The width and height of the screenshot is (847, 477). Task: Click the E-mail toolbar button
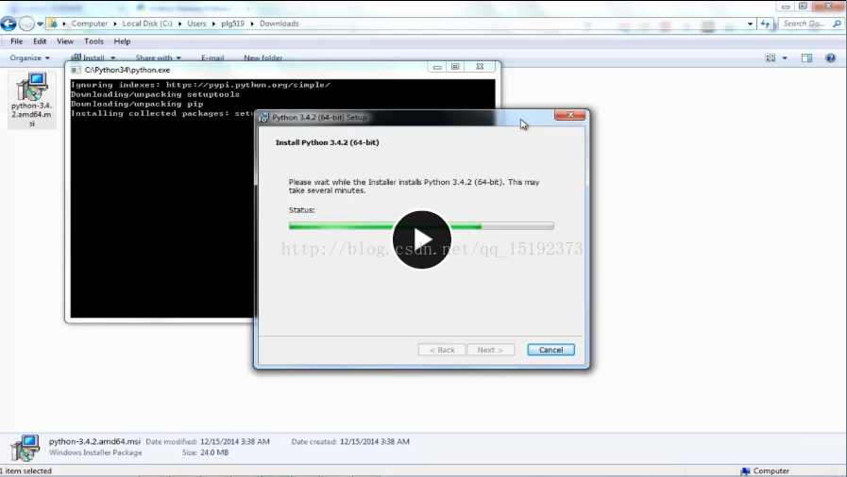(x=212, y=58)
